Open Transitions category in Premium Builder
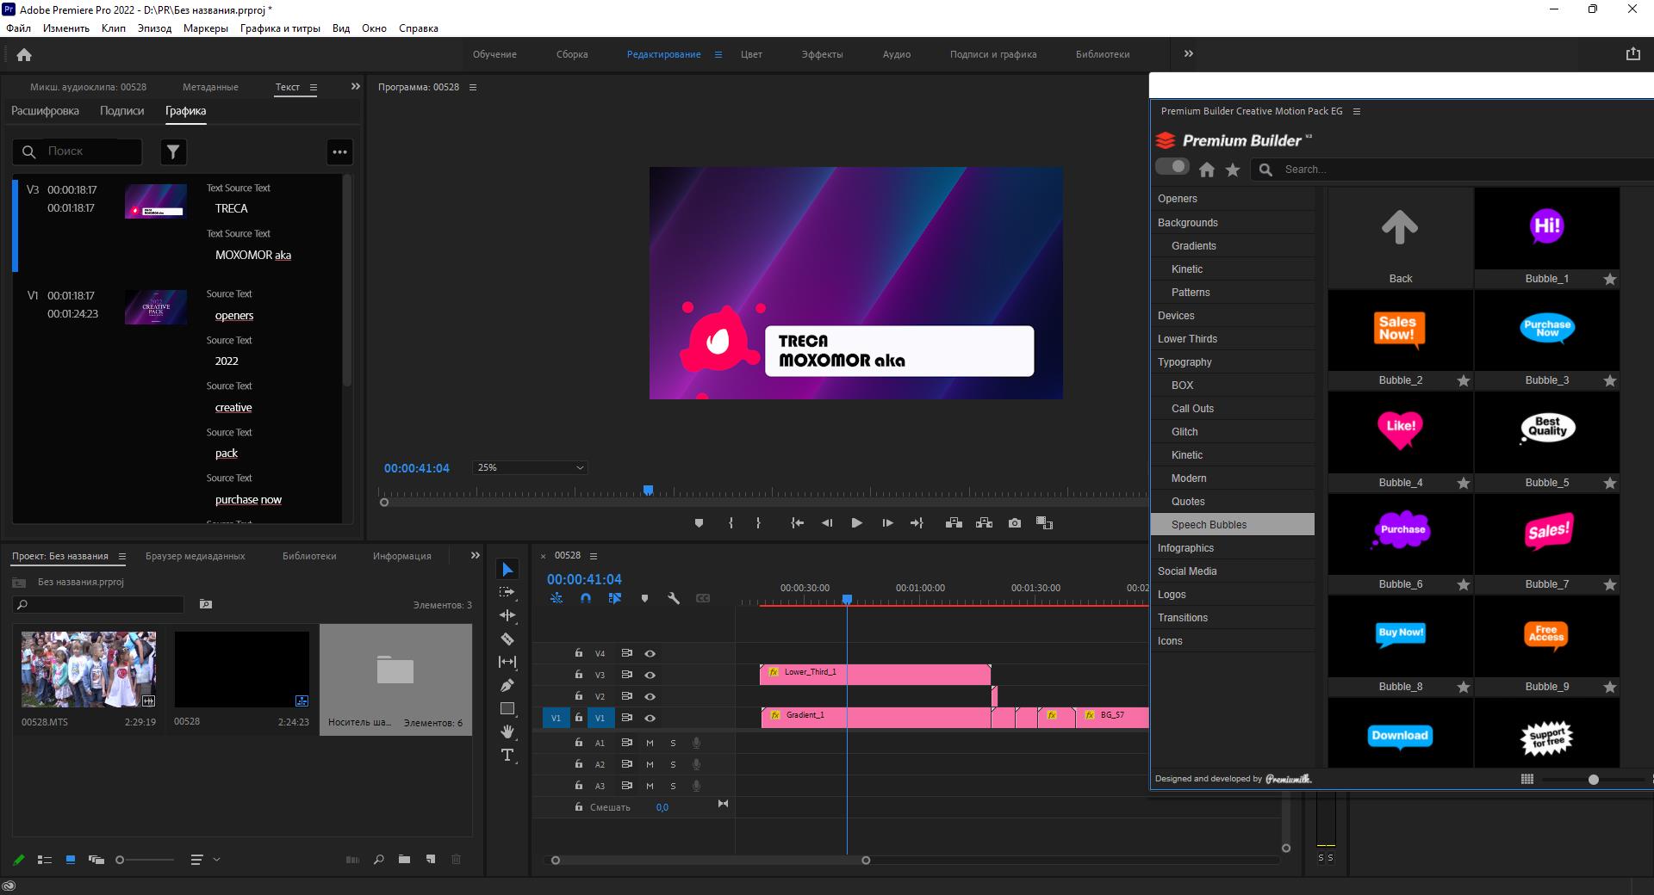This screenshot has height=895, width=1654. (1233, 618)
